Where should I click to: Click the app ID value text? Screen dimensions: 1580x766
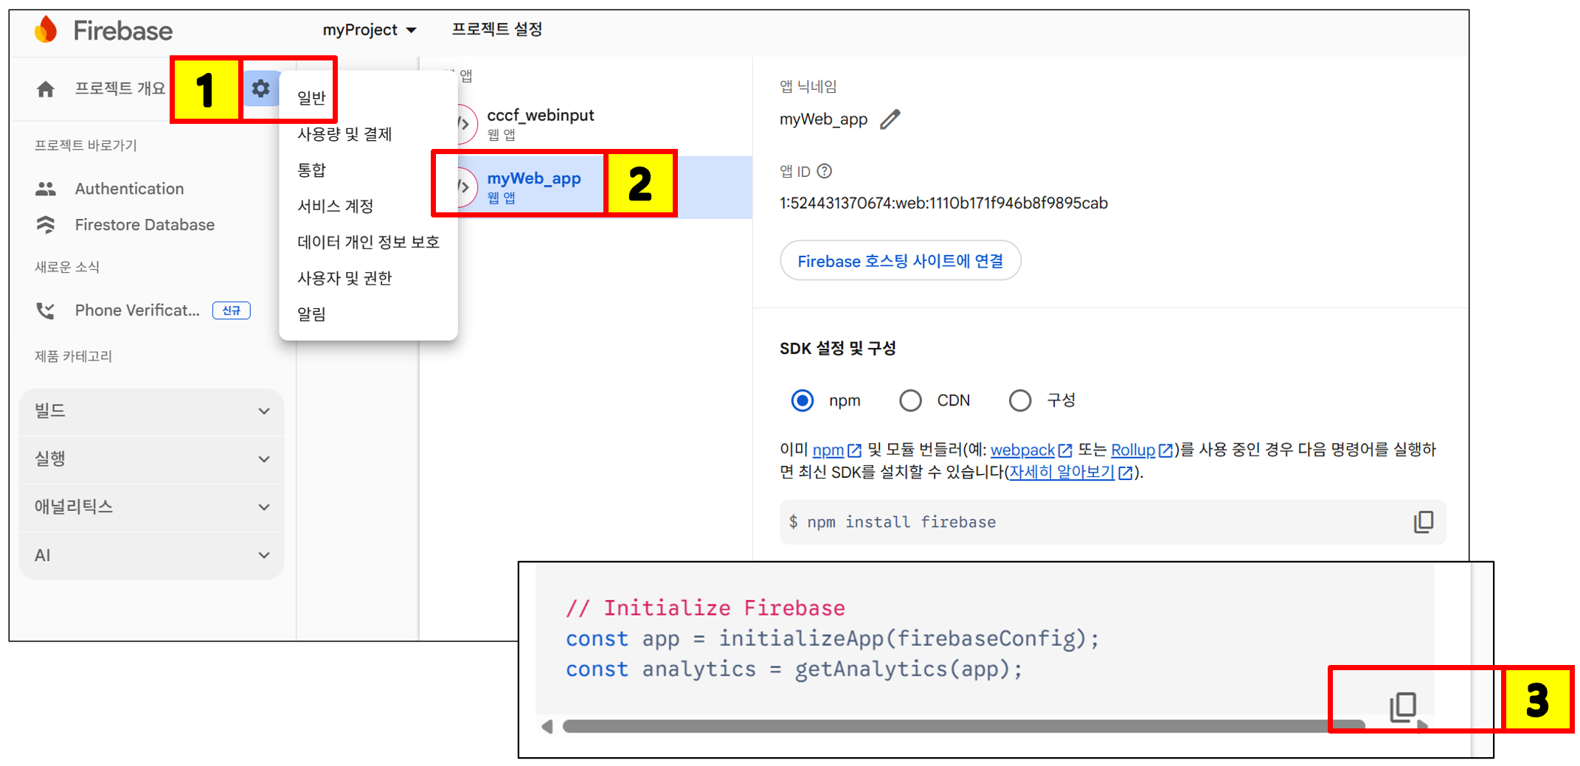coord(943,203)
